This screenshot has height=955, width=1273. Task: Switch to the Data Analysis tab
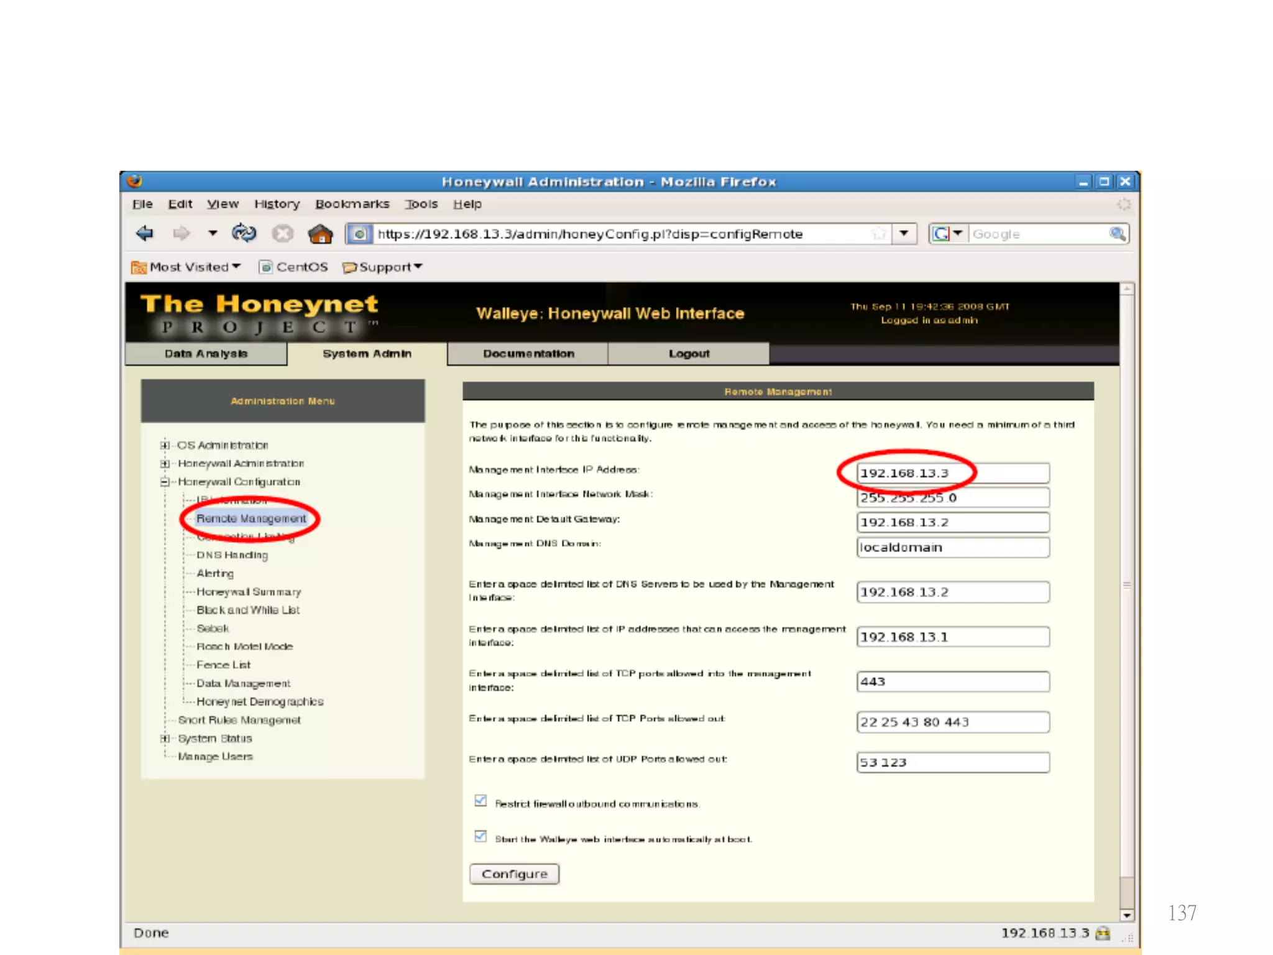click(x=206, y=354)
